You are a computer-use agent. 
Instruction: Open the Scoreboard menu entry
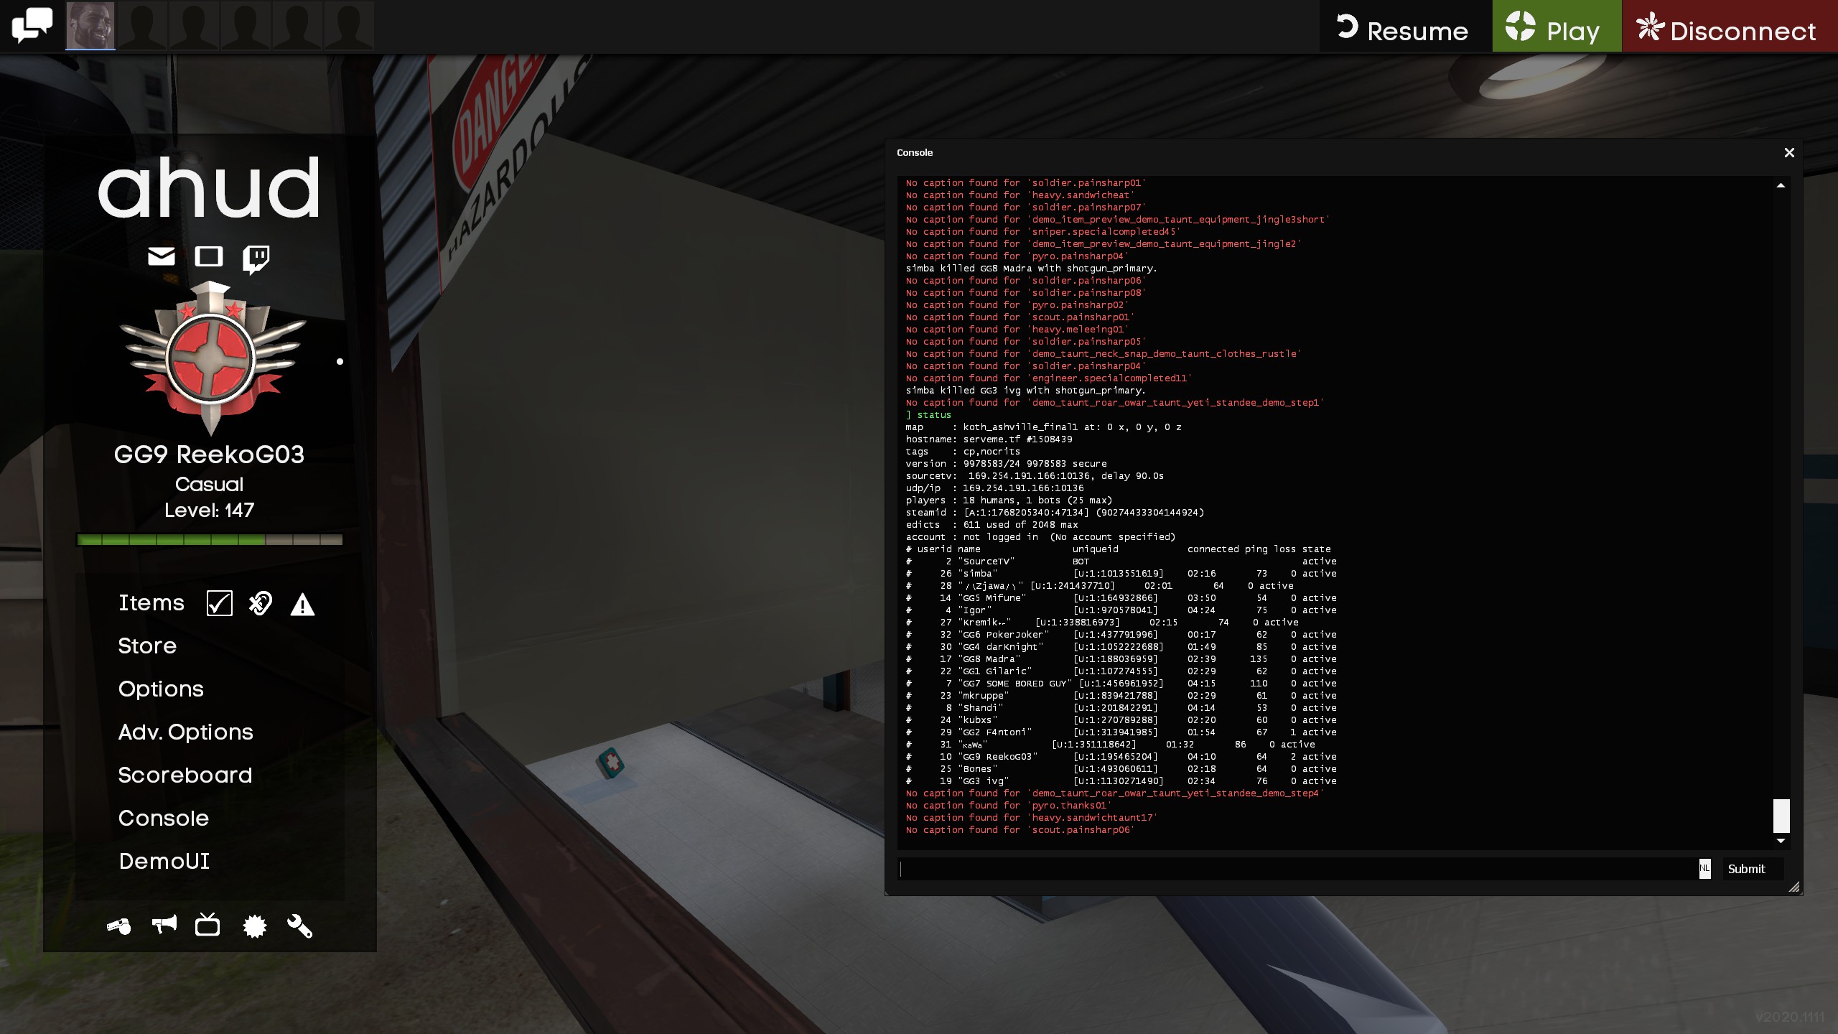coord(185,775)
